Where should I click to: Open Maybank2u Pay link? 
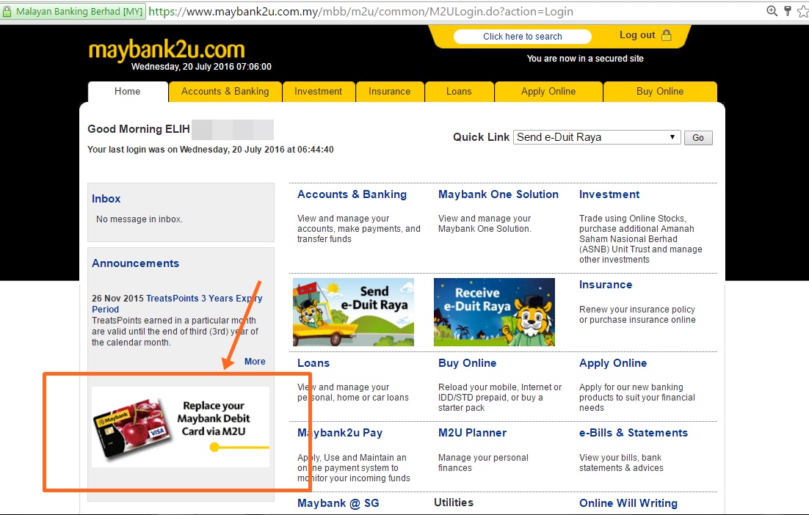(340, 433)
